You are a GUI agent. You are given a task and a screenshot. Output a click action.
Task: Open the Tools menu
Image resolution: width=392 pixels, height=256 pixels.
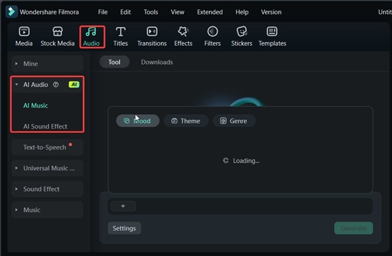pyautogui.click(x=151, y=12)
